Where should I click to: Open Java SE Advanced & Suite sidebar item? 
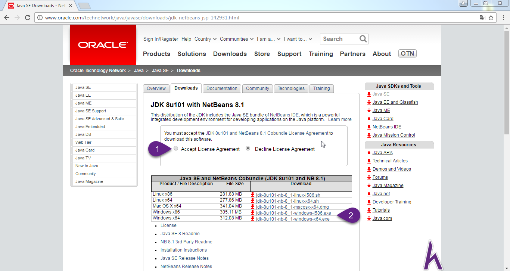pos(104,119)
